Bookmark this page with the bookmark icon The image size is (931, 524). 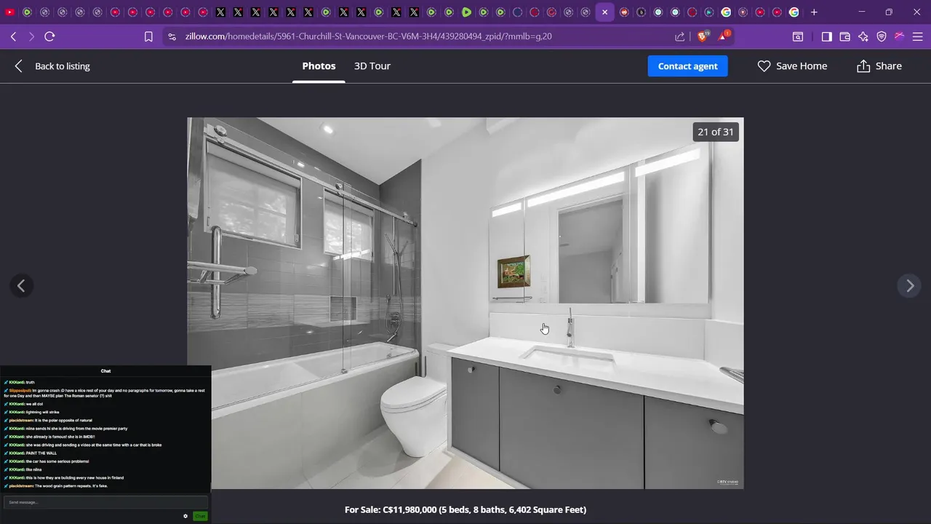tap(148, 36)
